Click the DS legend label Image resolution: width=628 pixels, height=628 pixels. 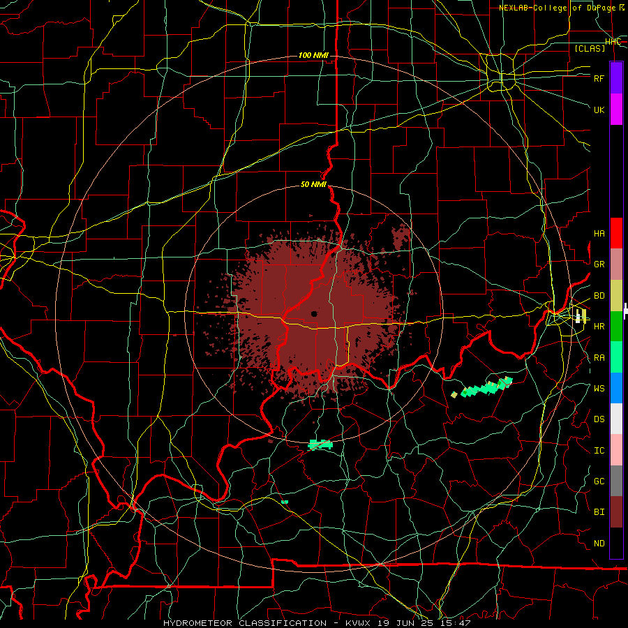599,419
